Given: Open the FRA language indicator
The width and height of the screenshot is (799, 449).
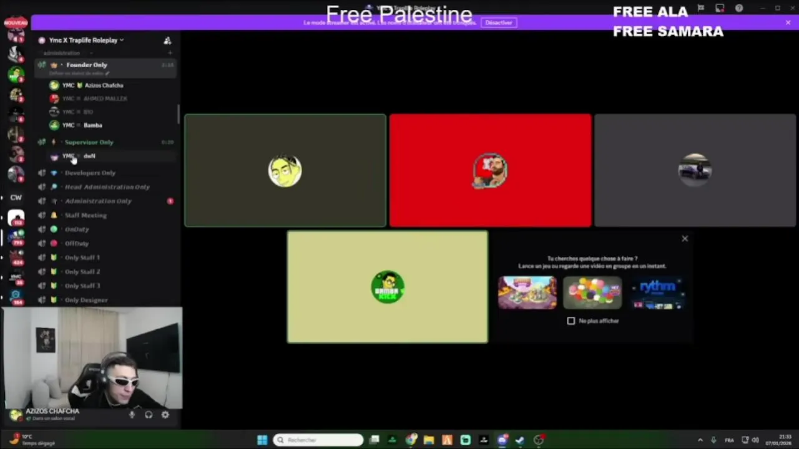Looking at the screenshot, I should 729,440.
